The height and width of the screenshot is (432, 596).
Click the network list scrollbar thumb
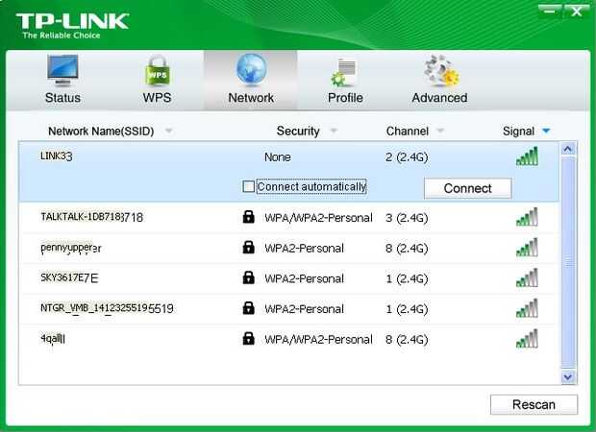click(569, 262)
